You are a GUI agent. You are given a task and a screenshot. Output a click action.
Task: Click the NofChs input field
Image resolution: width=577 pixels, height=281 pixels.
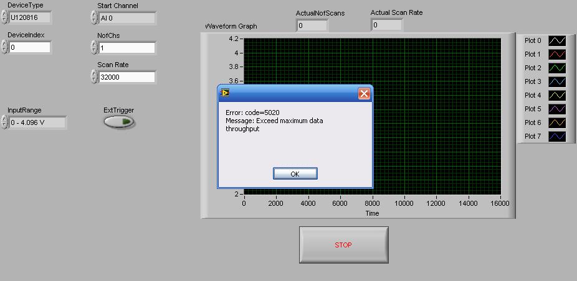click(127, 48)
